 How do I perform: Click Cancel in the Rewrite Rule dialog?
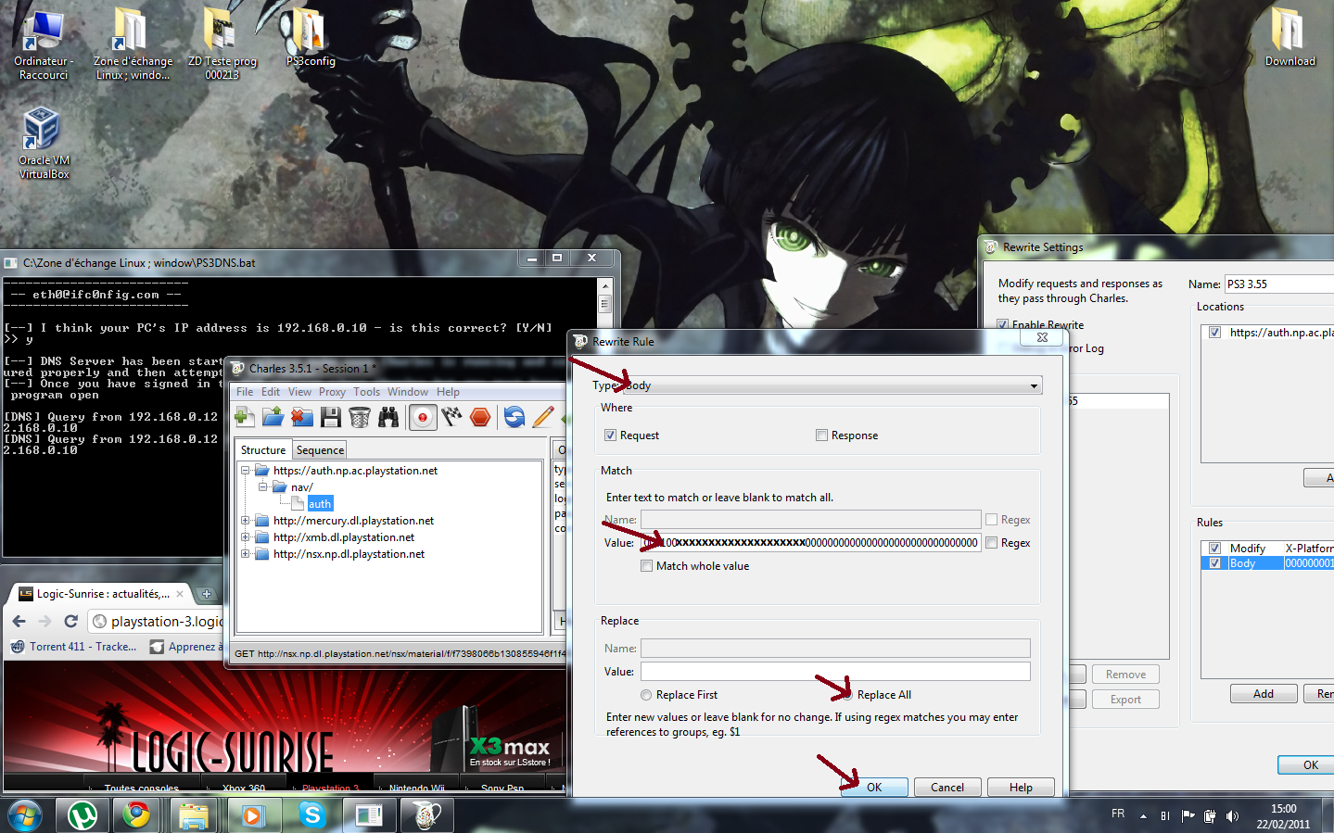pyautogui.click(x=947, y=787)
